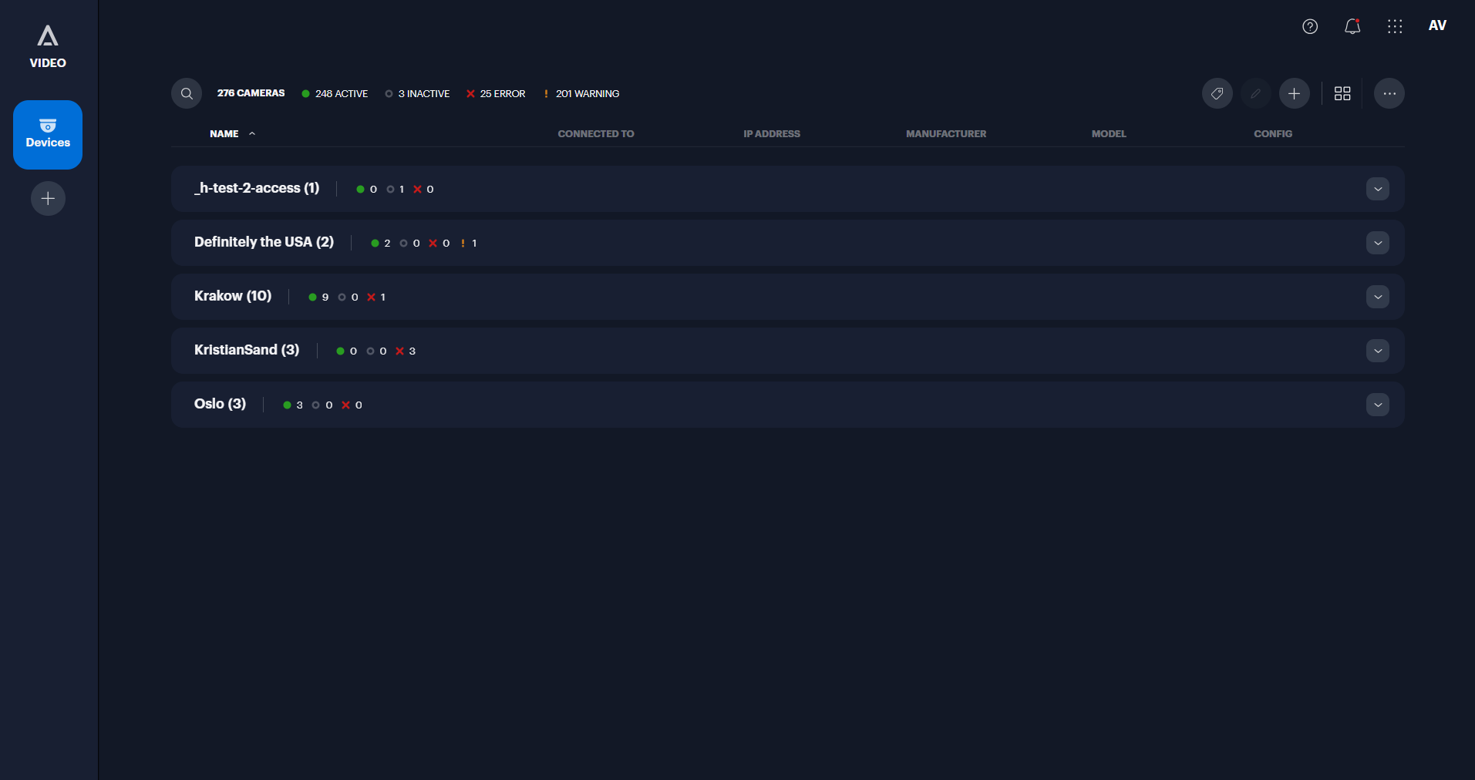Open the Devices sidebar section
This screenshot has width=1475, height=780.
[x=48, y=135]
